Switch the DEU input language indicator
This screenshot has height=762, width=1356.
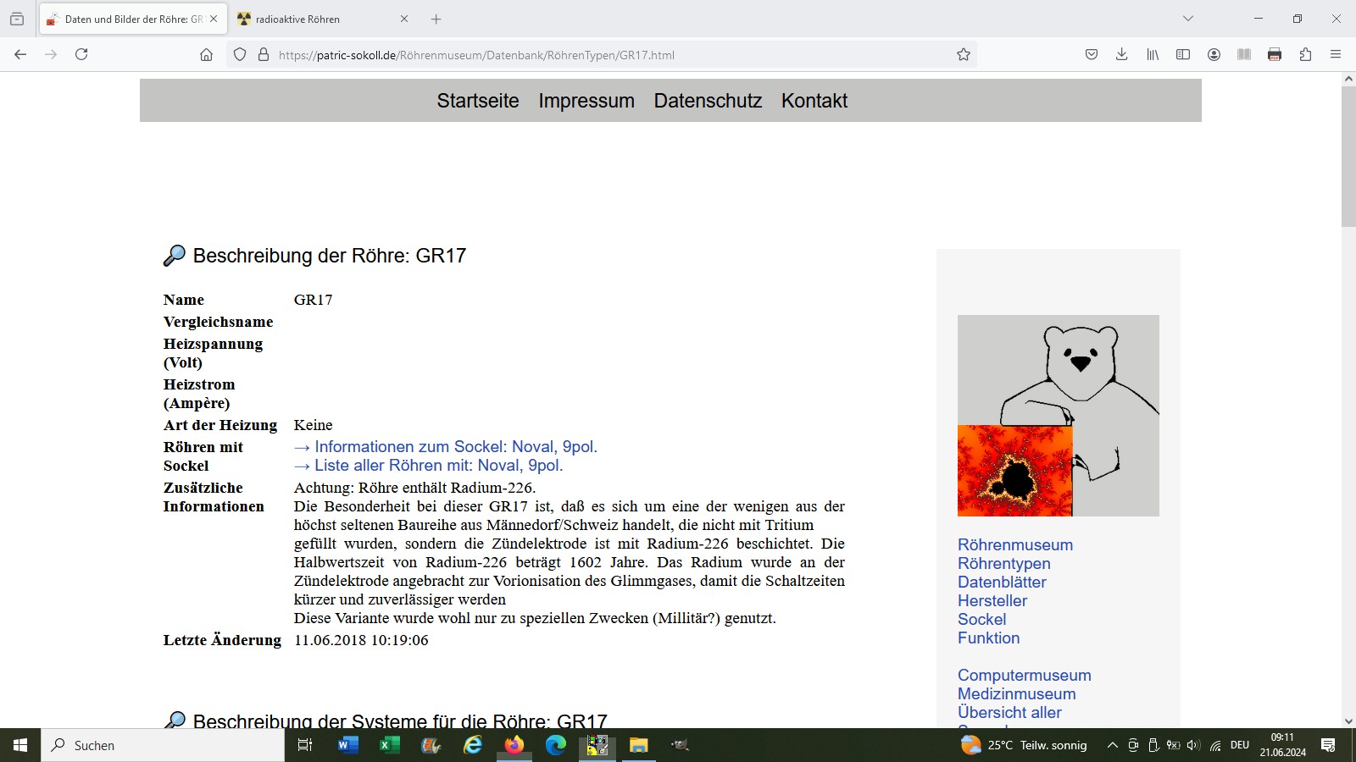pos(1240,745)
